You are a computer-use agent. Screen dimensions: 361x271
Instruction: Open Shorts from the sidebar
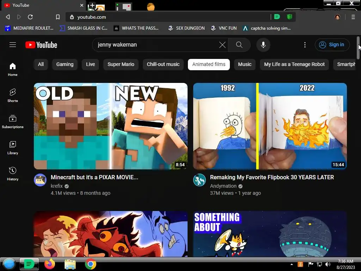[x=13, y=95]
